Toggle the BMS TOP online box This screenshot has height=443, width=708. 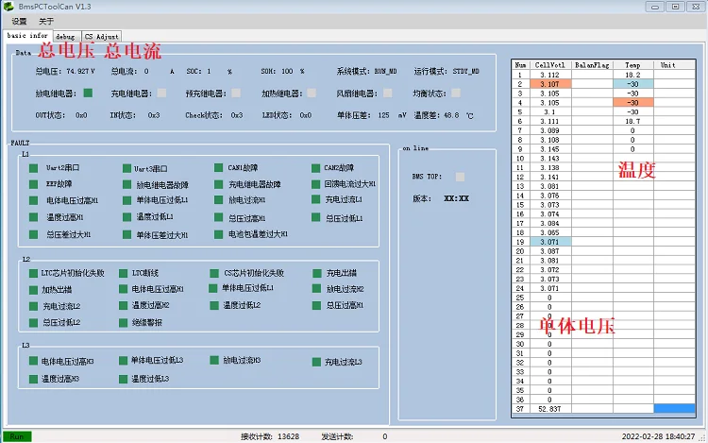click(460, 176)
